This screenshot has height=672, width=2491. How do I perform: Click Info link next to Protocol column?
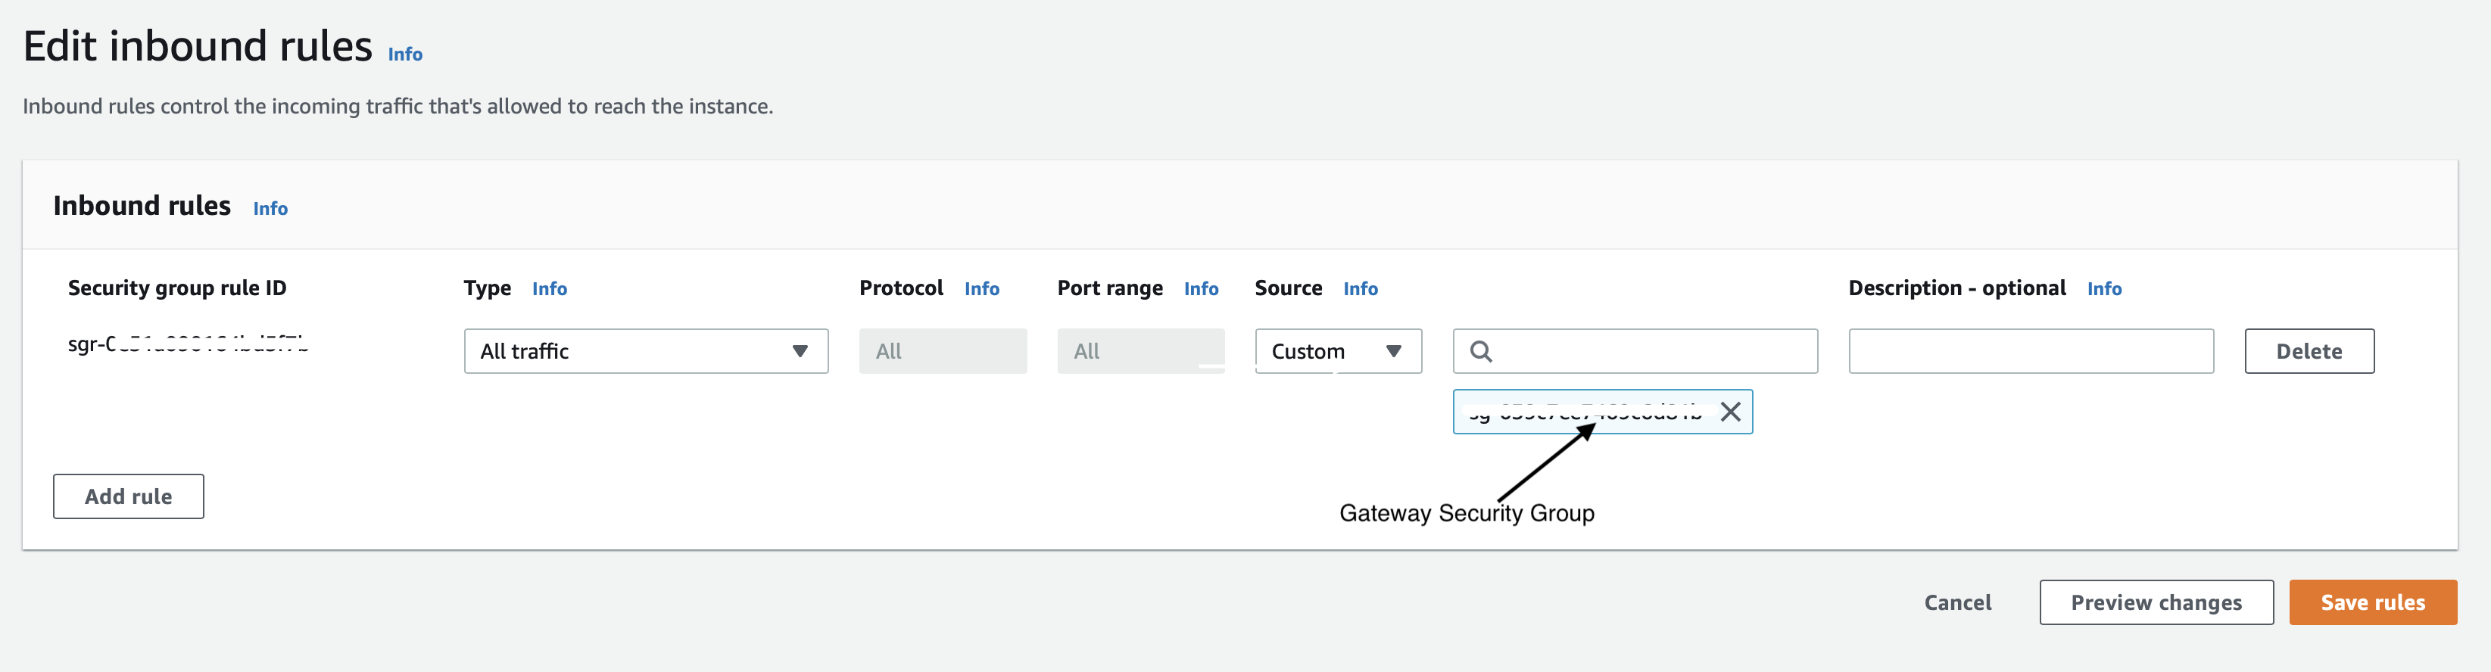coord(980,288)
